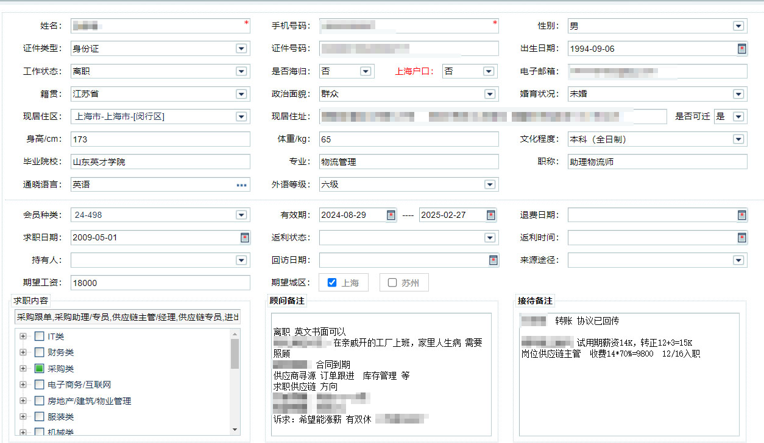Check the 房地产/建筑/物业管理 category
Image resolution: width=764 pixels, height=443 pixels.
39,400
